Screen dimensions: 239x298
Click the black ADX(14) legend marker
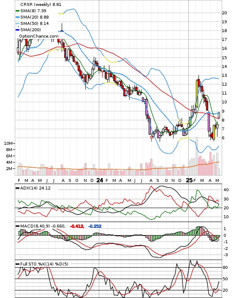coord(17,188)
